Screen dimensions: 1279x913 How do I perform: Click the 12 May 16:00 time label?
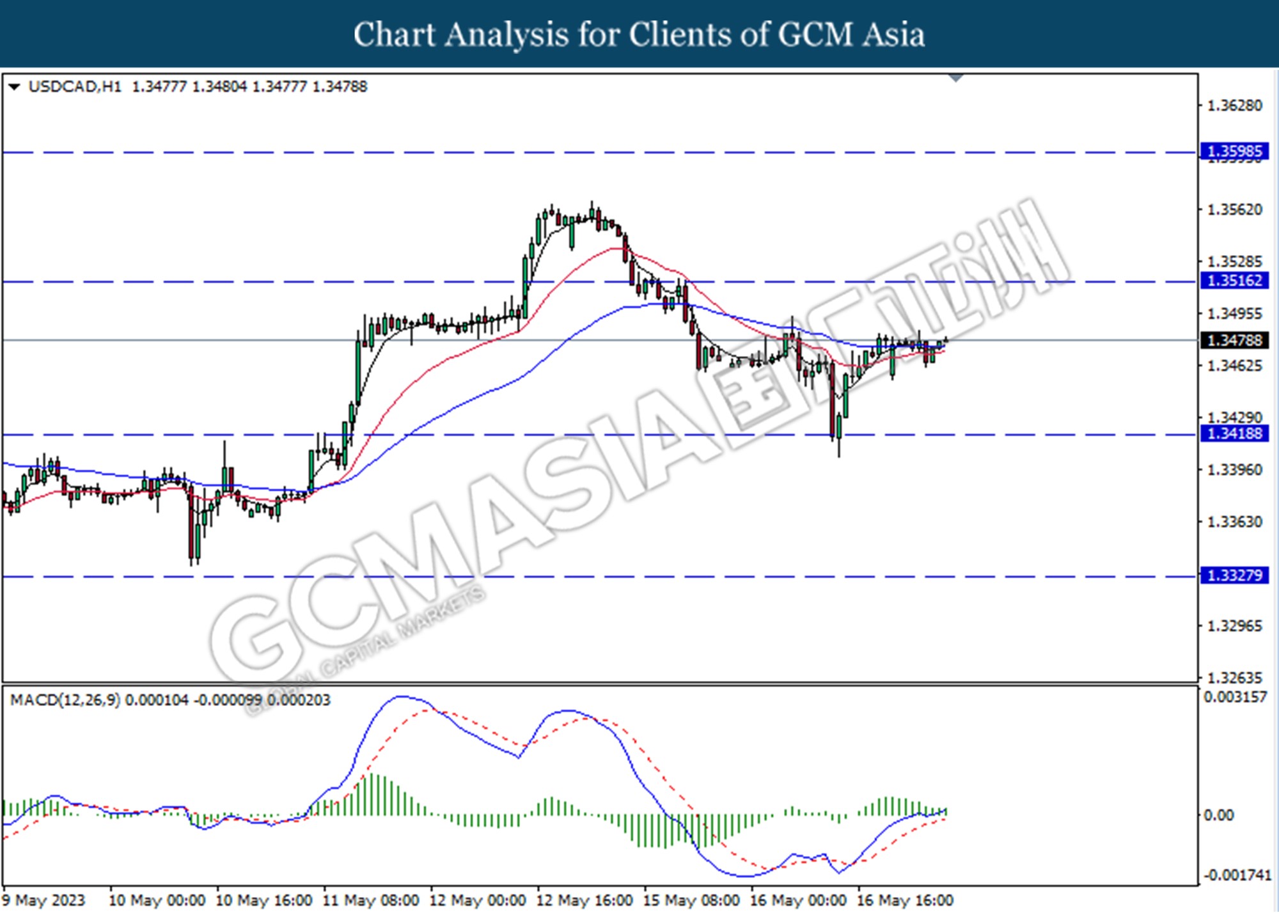click(585, 900)
